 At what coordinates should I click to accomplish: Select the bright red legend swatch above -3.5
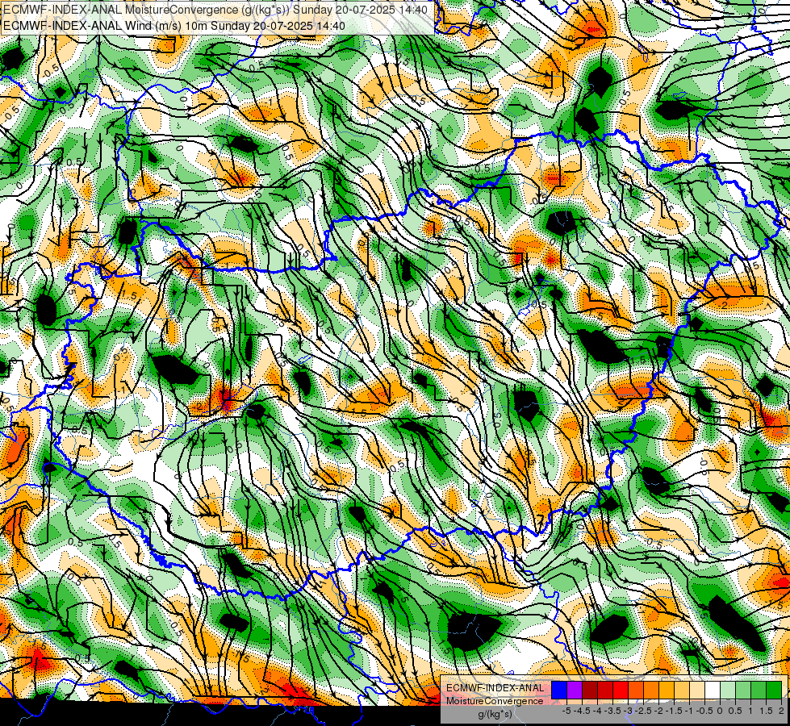621,691
